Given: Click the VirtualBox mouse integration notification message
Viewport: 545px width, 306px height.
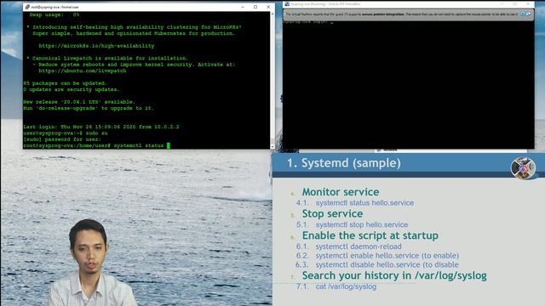Looking at the screenshot, I should [x=401, y=14].
